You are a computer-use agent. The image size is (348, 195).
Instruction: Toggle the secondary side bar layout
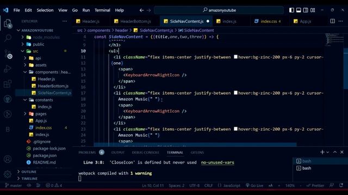tap(306, 10)
